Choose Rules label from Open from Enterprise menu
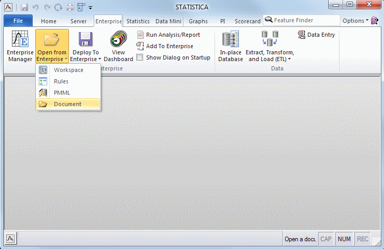384x249 pixels. click(61, 81)
